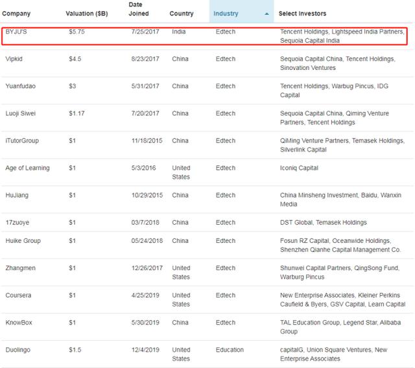Click the HuJiang company name

tap(18, 195)
